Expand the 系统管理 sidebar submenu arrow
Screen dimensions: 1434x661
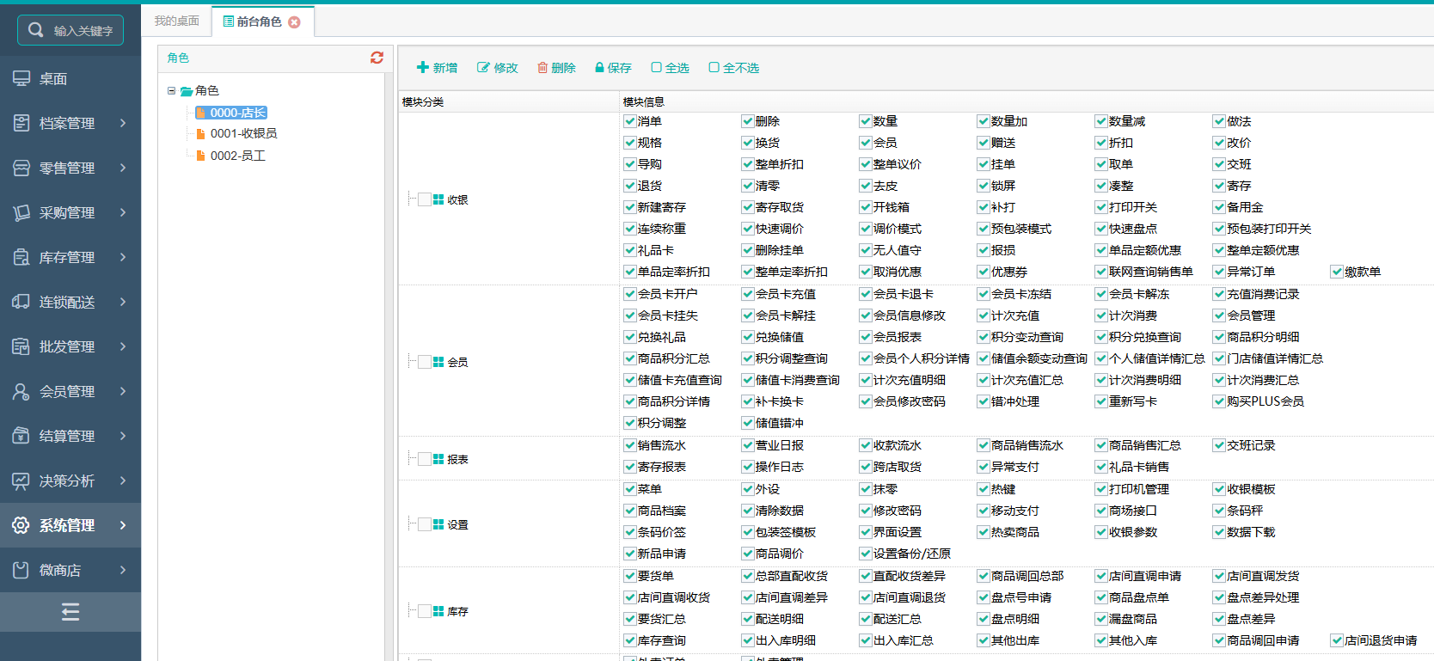pos(123,525)
